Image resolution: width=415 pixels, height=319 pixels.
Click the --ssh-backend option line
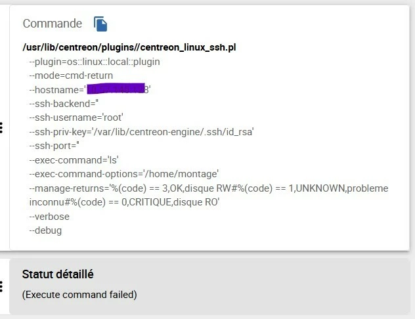64,104
